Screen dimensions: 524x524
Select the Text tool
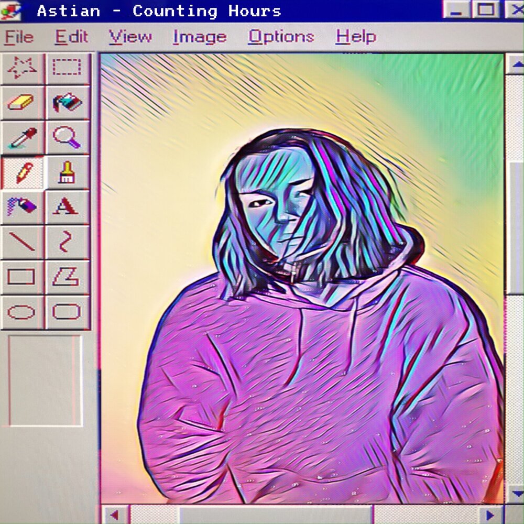[67, 206]
